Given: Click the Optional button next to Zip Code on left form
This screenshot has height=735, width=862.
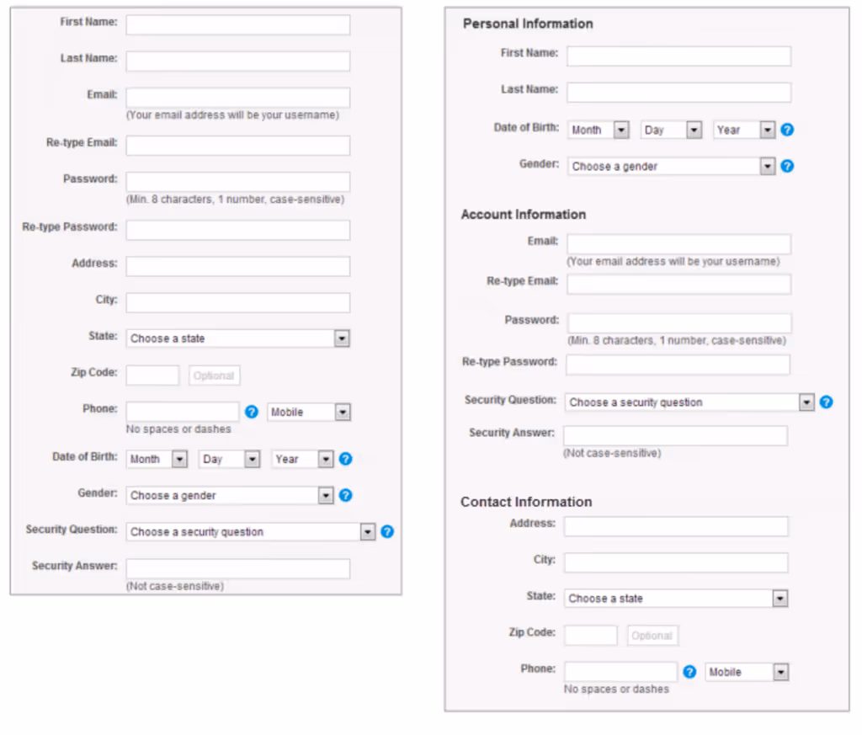Looking at the screenshot, I should tap(214, 375).
